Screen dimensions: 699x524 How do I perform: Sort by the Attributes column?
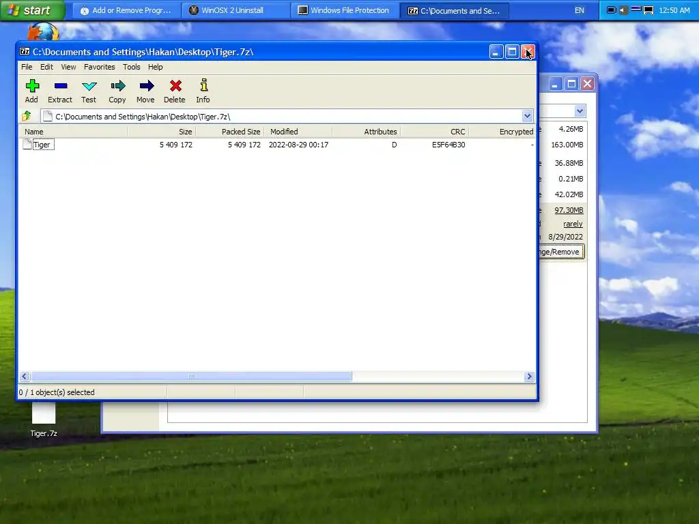point(366,132)
